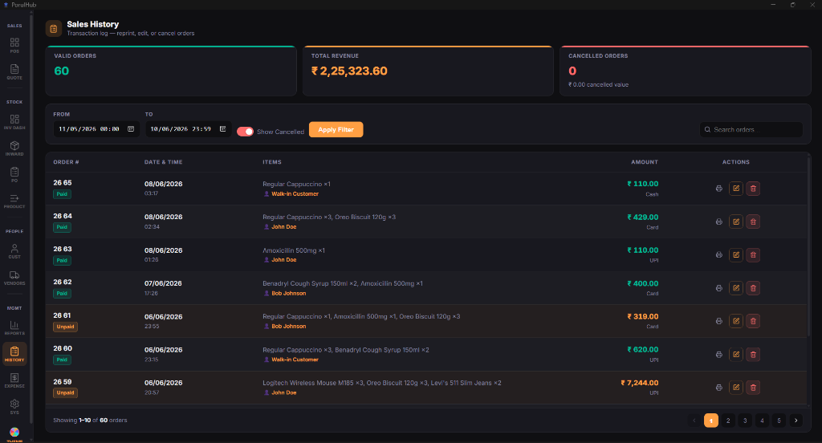The height and width of the screenshot is (443, 822).
Task: Delete order 26 60
Action: tap(753, 355)
